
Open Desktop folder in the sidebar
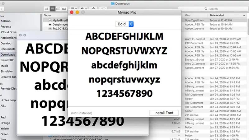6,43
